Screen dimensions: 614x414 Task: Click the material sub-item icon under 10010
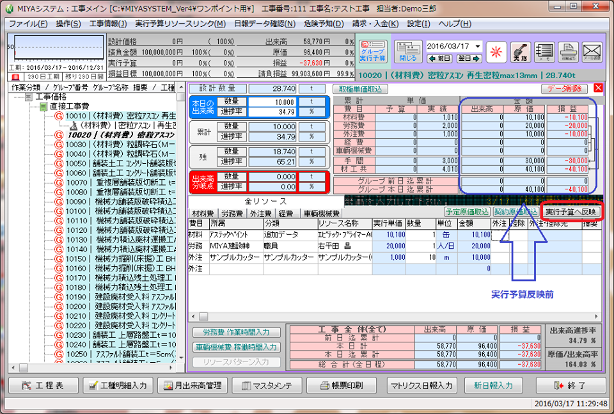coord(73,125)
